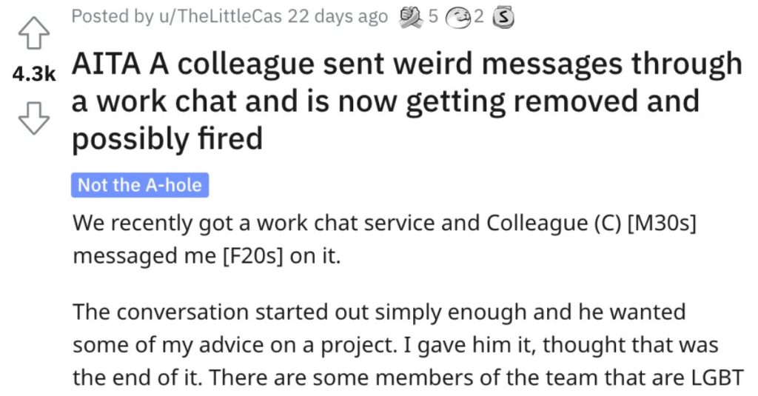Click the Silver award icon
The width and height of the screenshot is (758, 396).
[503, 18]
